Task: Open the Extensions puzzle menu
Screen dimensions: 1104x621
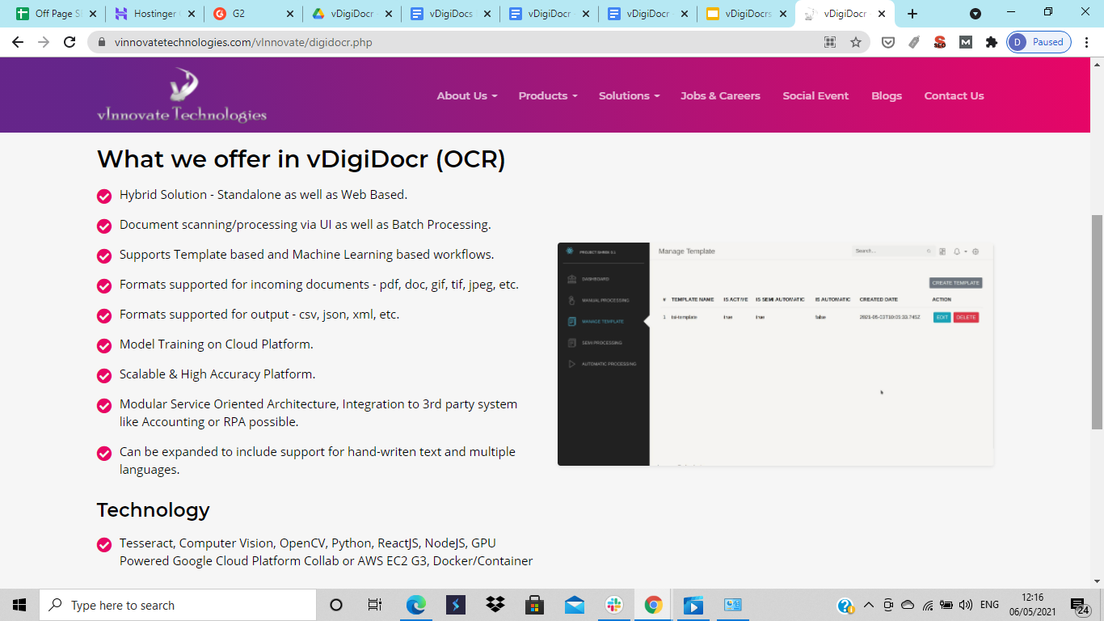Action: (x=992, y=42)
